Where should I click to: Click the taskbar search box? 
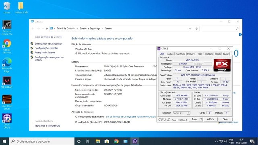tap(42, 141)
